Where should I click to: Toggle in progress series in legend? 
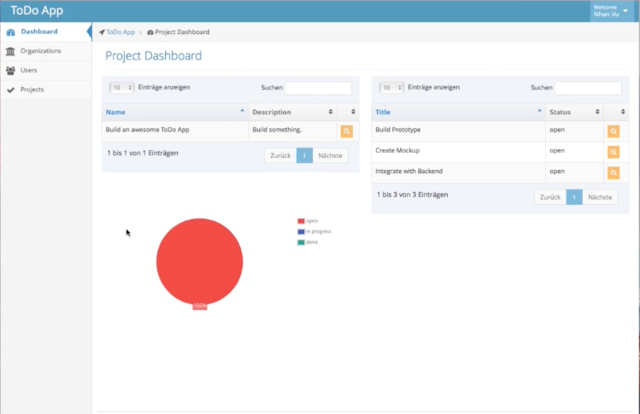pos(314,231)
